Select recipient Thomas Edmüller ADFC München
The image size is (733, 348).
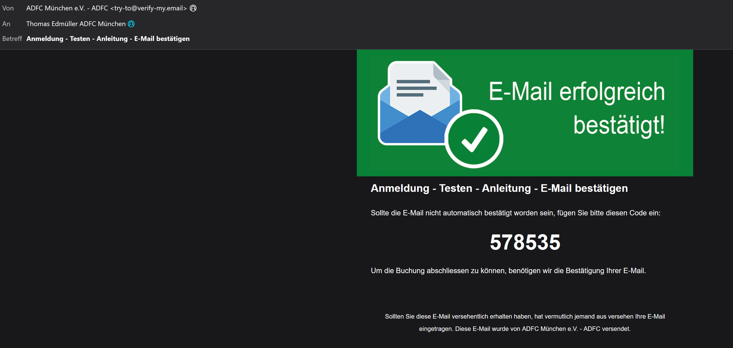(x=76, y=24)
